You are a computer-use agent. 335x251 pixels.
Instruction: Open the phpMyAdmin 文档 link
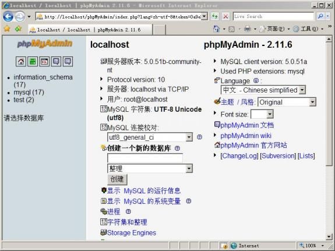click(247, 125)
